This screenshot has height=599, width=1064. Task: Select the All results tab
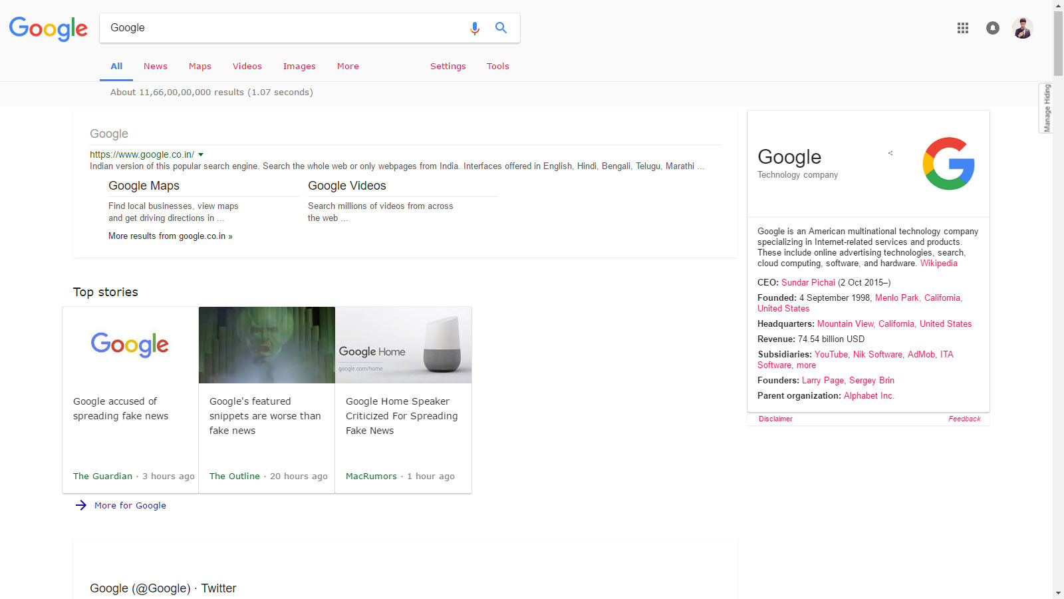[116, 66]
